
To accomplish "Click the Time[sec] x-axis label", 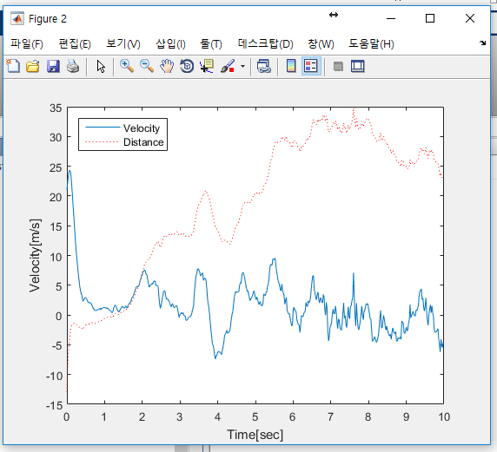I will 255,435.
